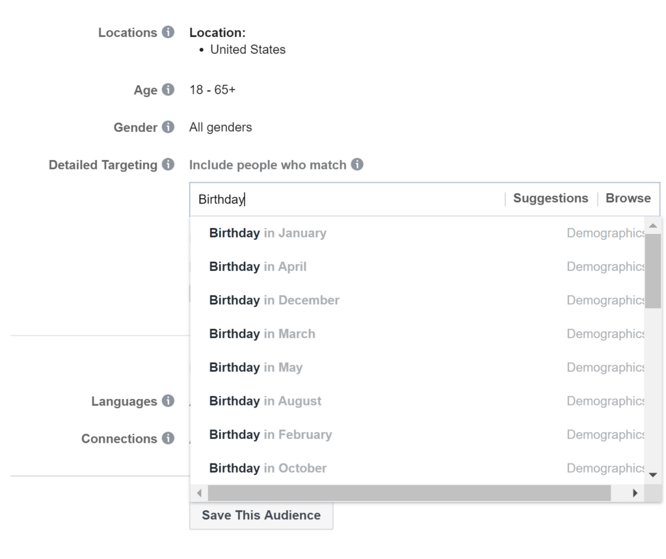Click the scroll up arrow of dropdown list
The image size is (666, 559).
653,225
